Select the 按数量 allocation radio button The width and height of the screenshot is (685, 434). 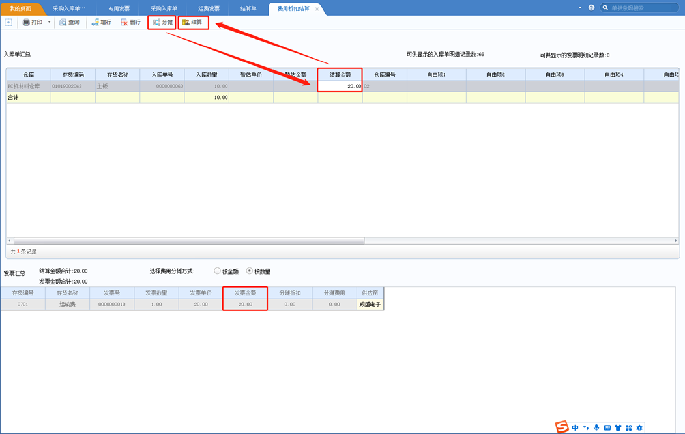click(x=250, y=271)
